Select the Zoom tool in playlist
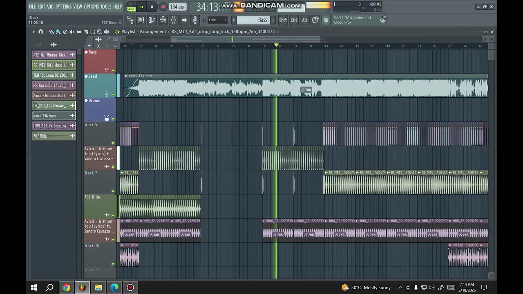Image resolution: width=523 pixels, height=294 pixels. (x=99, y=31)
